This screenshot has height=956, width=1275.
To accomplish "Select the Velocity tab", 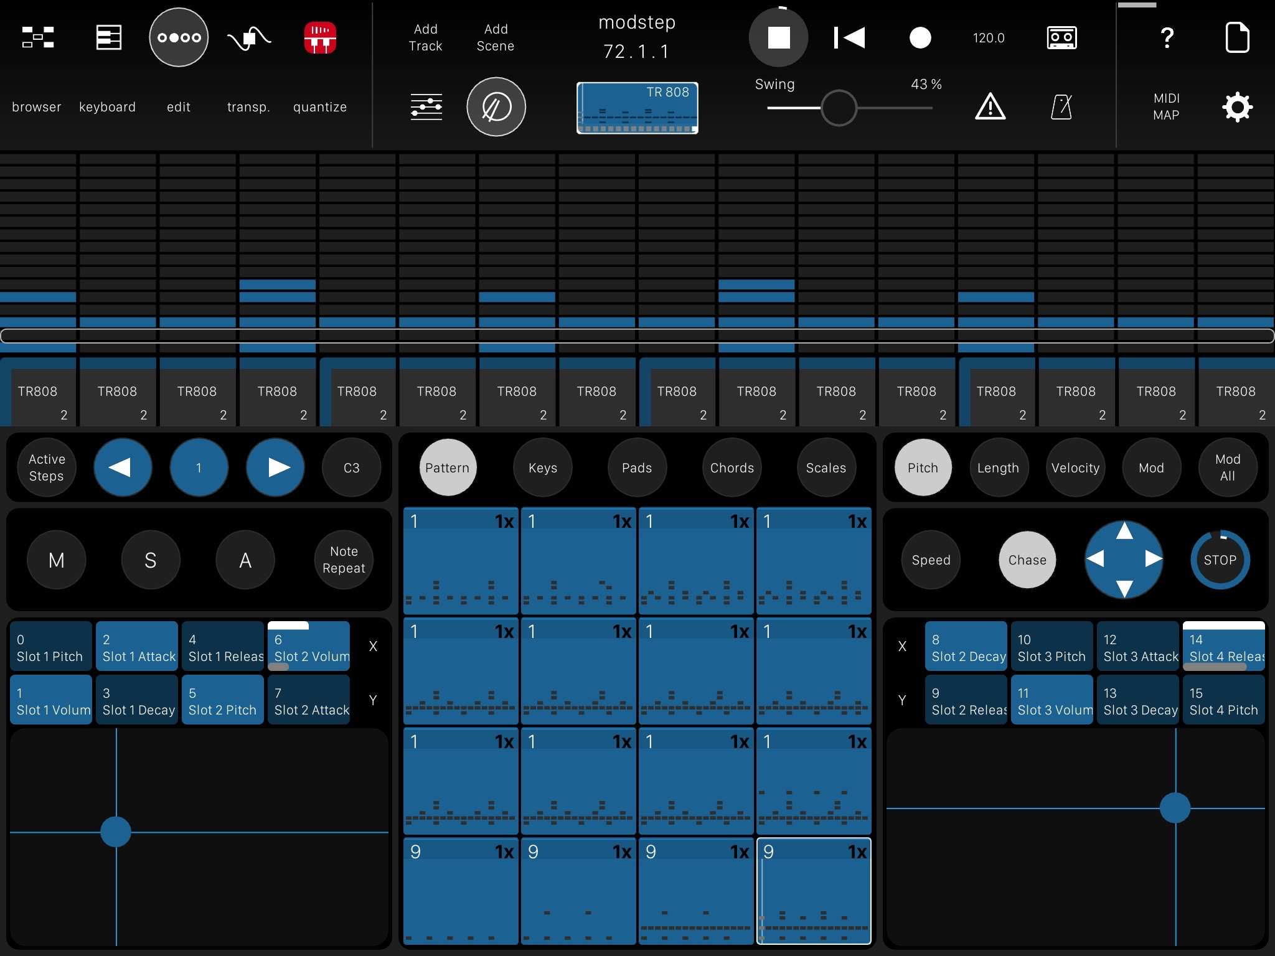I will (1075, 467).
